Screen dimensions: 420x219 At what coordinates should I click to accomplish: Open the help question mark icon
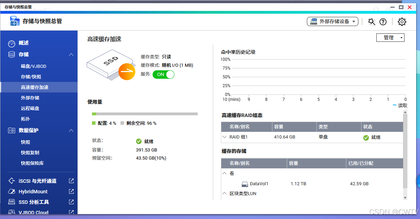click(x=383, y=22)
